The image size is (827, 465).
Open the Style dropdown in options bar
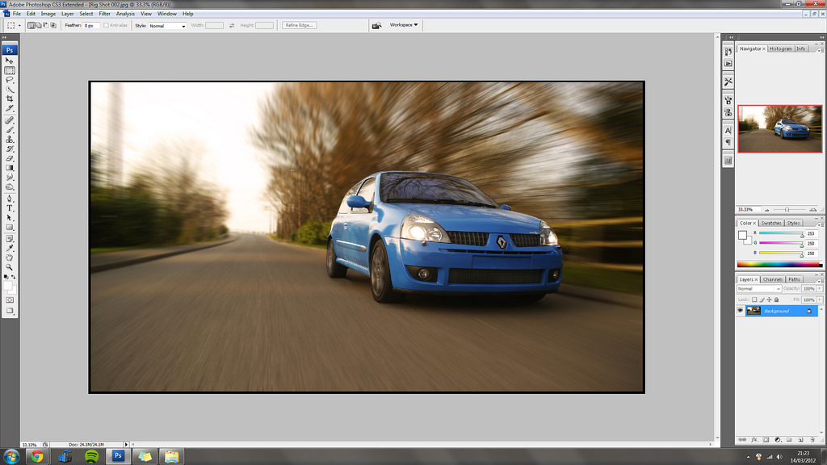coord(167,26)
